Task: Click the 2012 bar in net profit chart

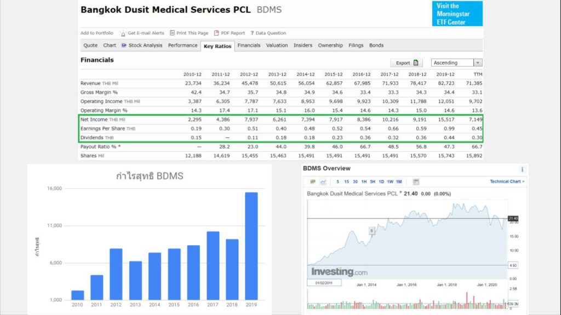Action: tap(116, 275)
